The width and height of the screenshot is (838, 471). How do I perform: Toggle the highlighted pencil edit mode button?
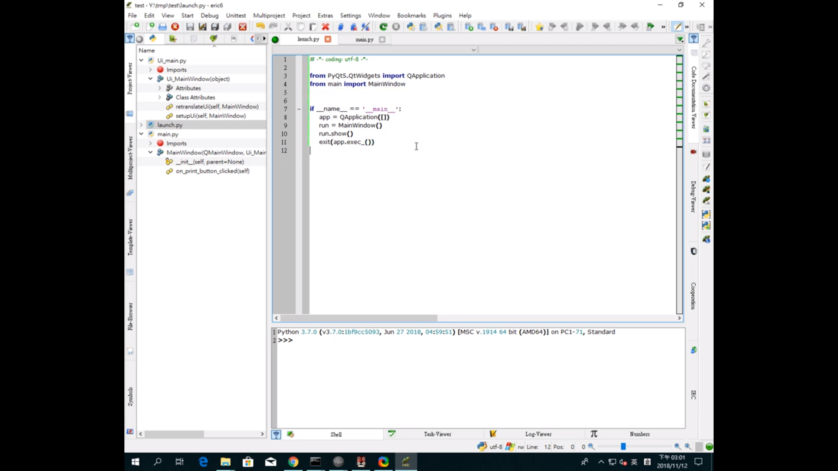(x=677, y=27)
